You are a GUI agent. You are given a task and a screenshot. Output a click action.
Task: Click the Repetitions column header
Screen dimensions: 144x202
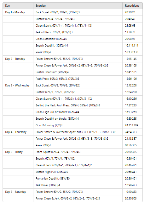coord(132,6)
